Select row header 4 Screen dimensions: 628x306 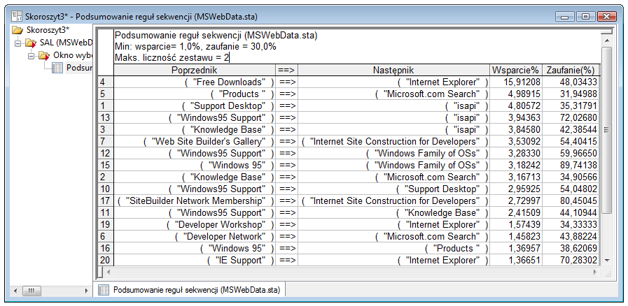106,82
